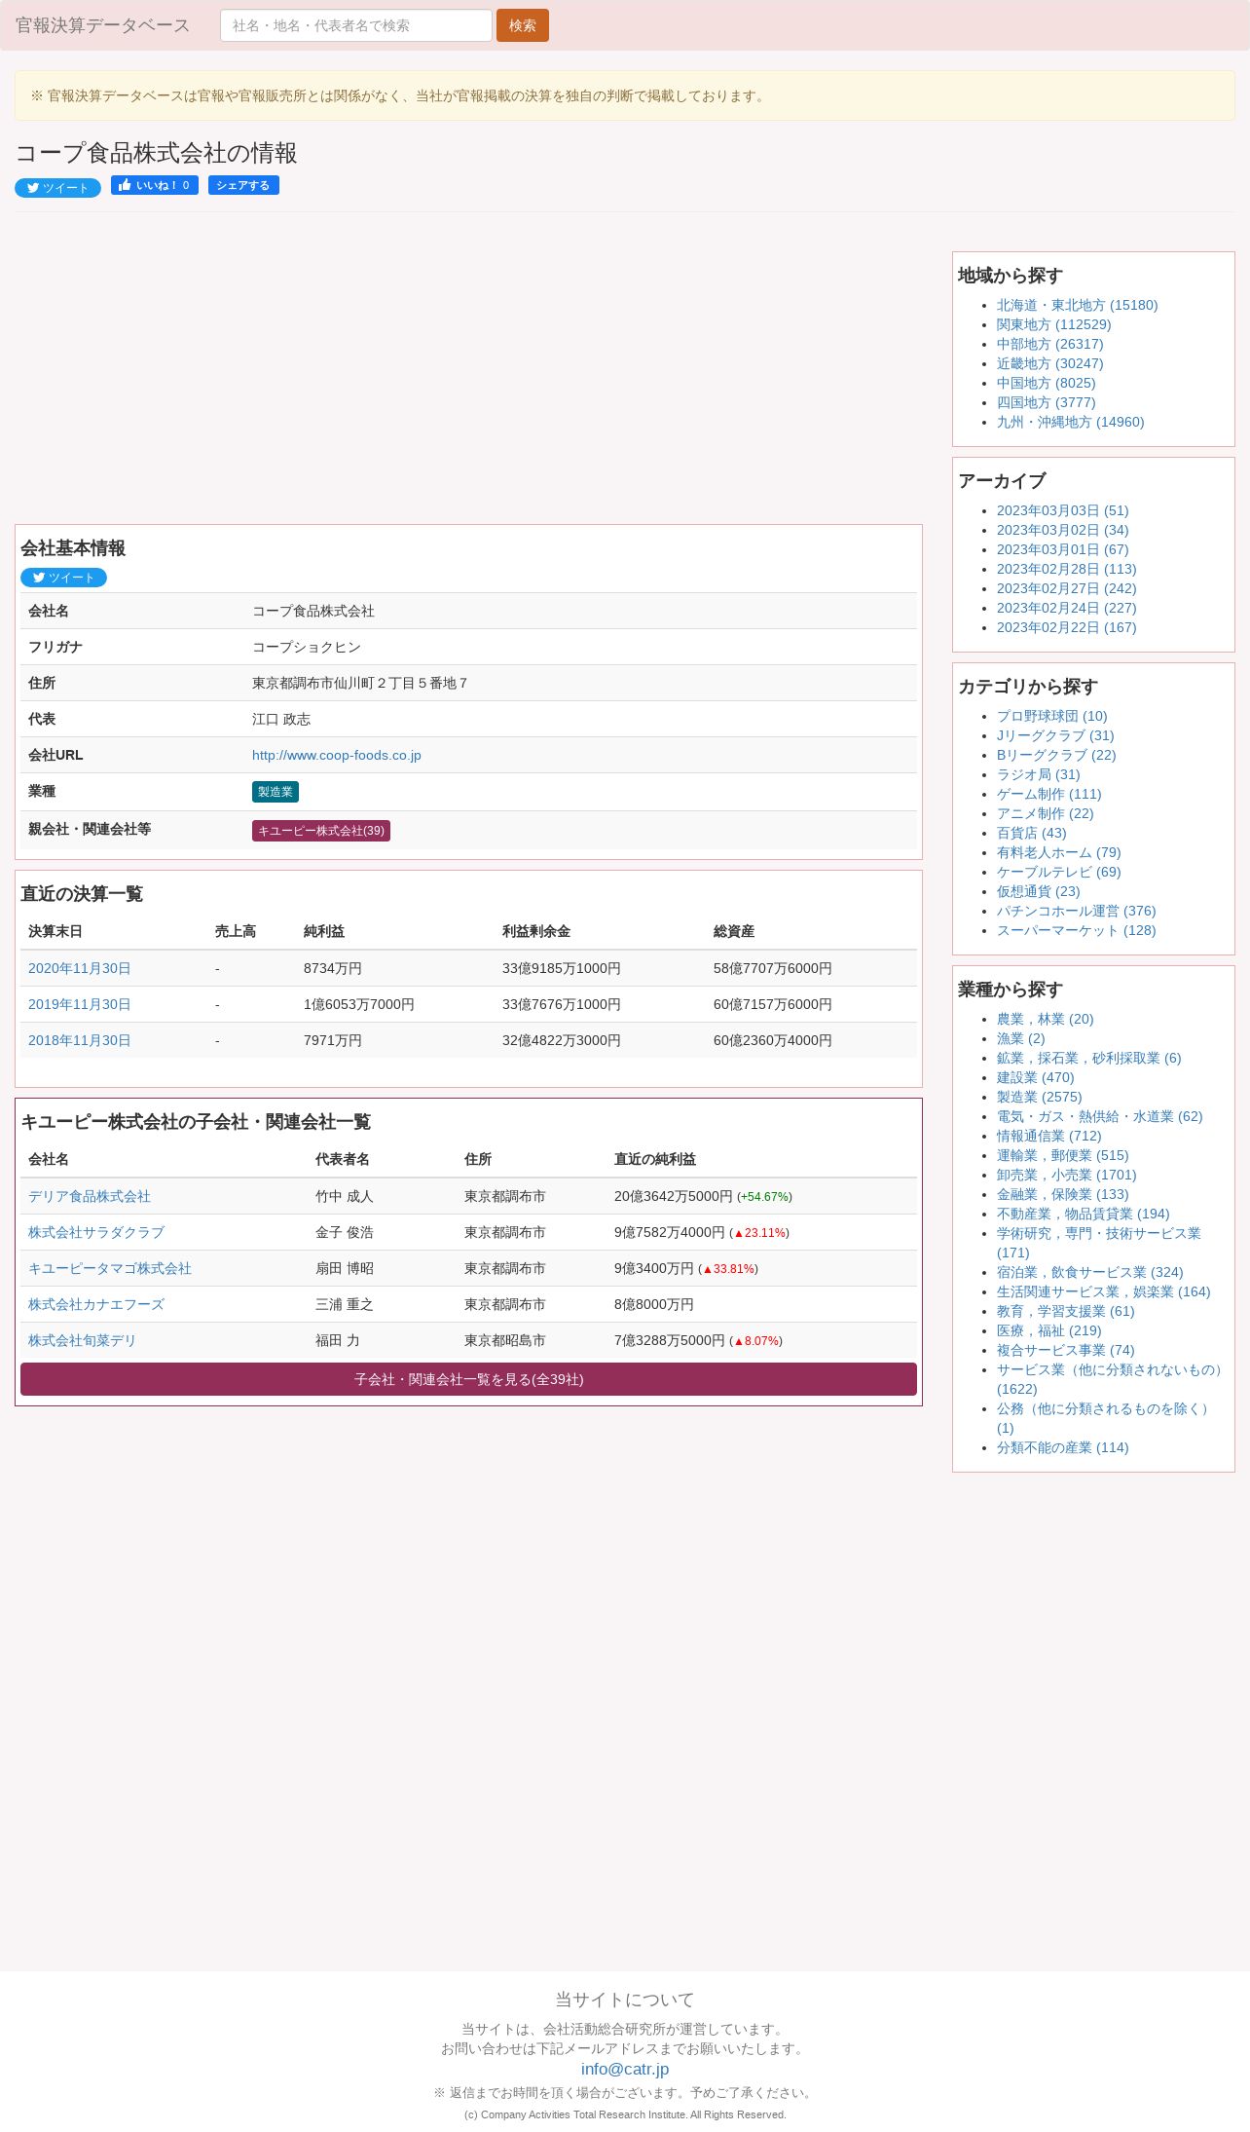
Task: Select 九州・沖縄地方 region link
Action: click(x=1071, y=422)
